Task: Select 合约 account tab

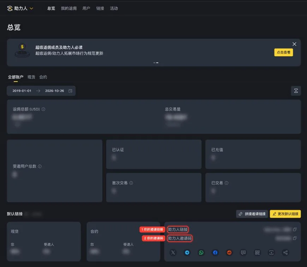Action: point(43,77)
